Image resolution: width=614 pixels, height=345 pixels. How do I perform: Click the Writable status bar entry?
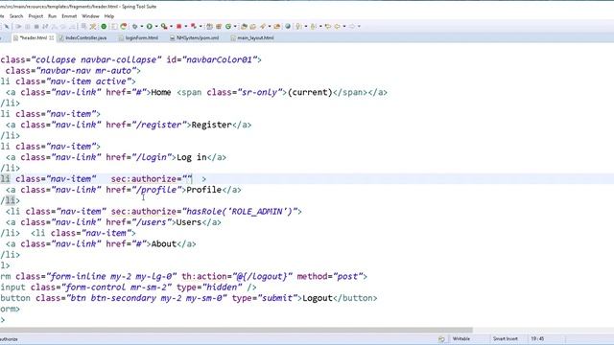461,338
